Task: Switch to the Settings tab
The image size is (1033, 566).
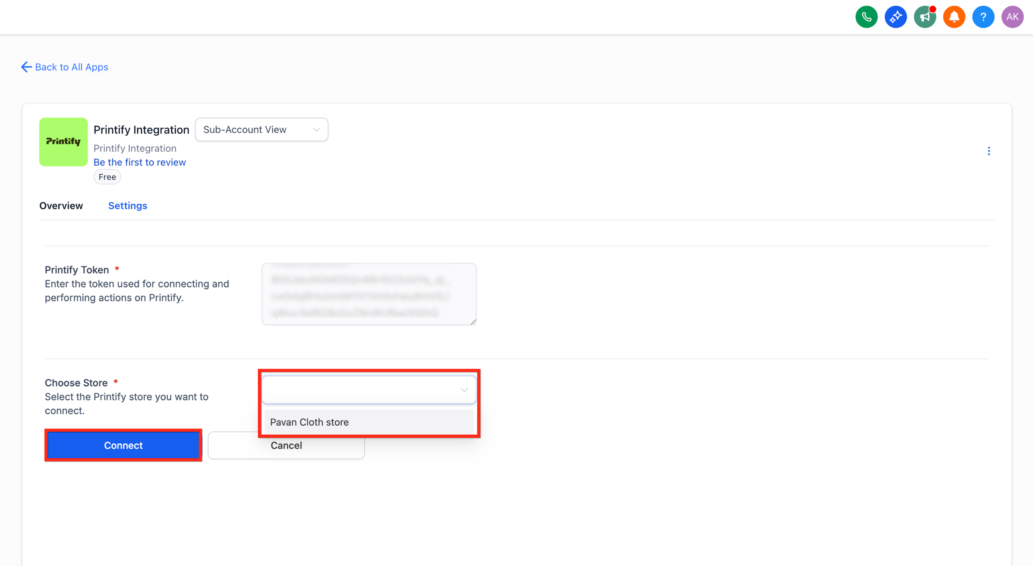Action: [x=128, y=206]
